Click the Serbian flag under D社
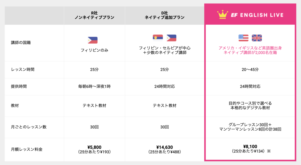This screenshot has height=165, width=301. click(158, 38)
